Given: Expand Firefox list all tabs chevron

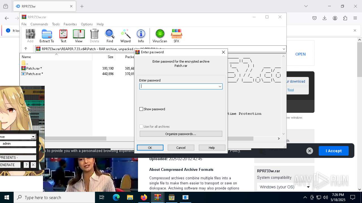Looking at the screenshot, I should (x=306, y=6).
